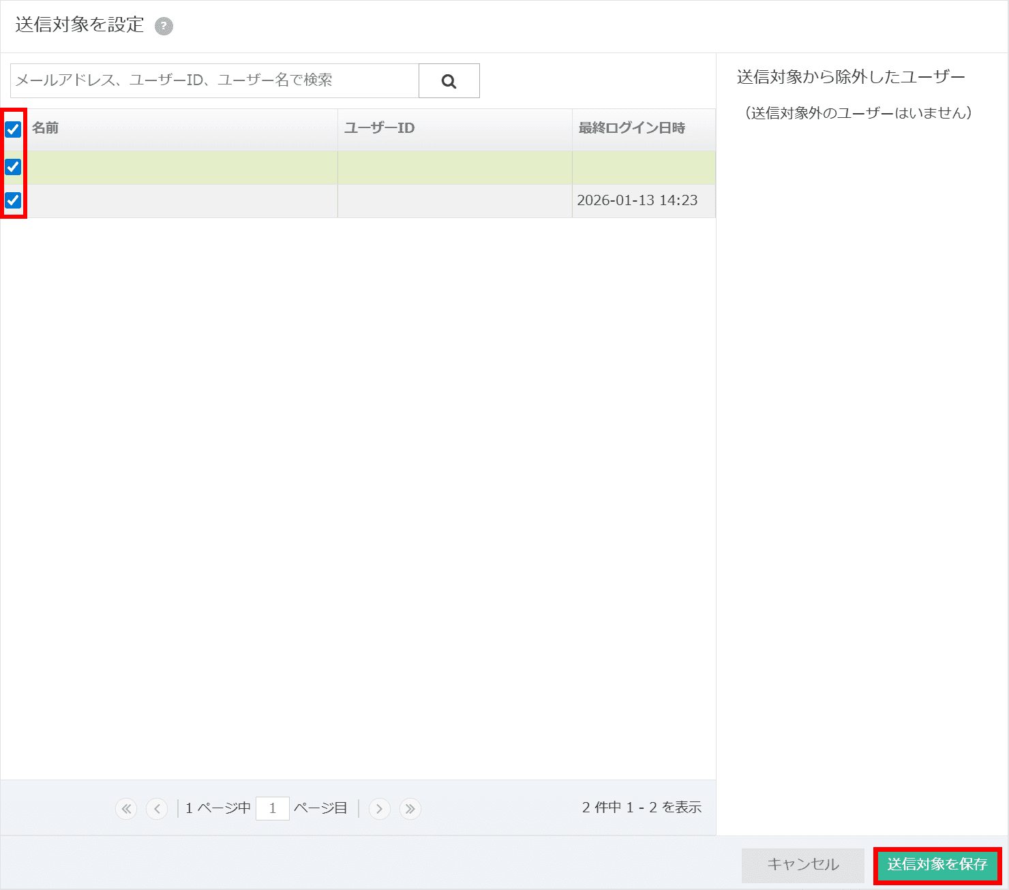Uncheck the checkbox for the 2026-01-13 row
This screenshot has height=890, width=1009.
[x=13, y=200]
